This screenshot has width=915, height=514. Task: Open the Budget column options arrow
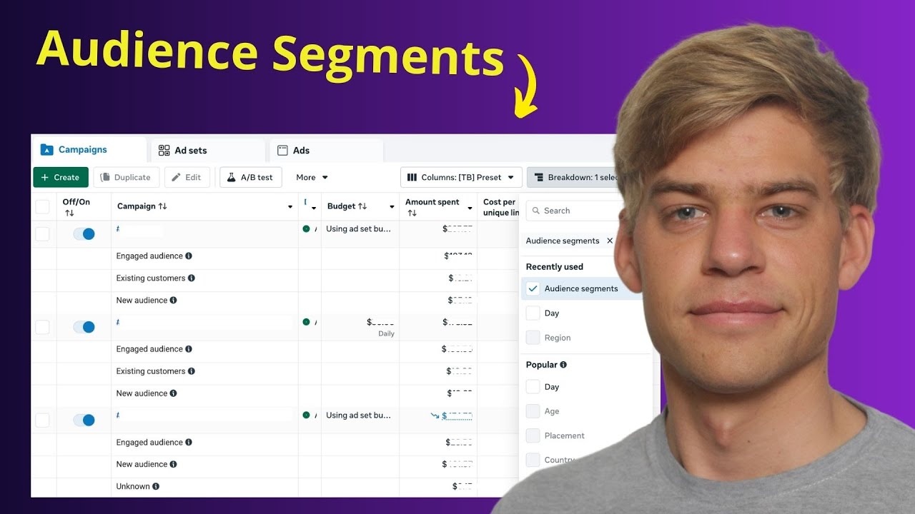pos(392,207)
